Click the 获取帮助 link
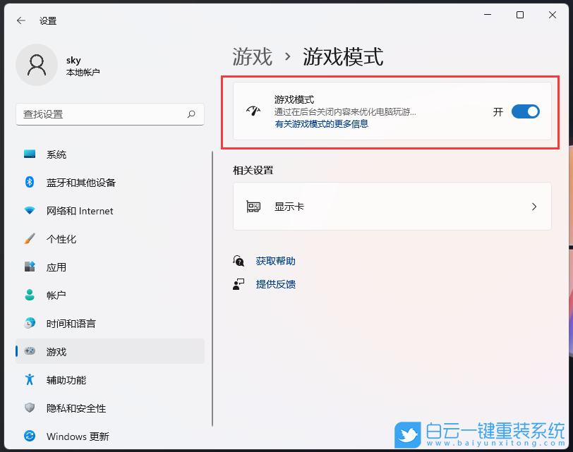The image size is (573, 452). pos(275,260)
